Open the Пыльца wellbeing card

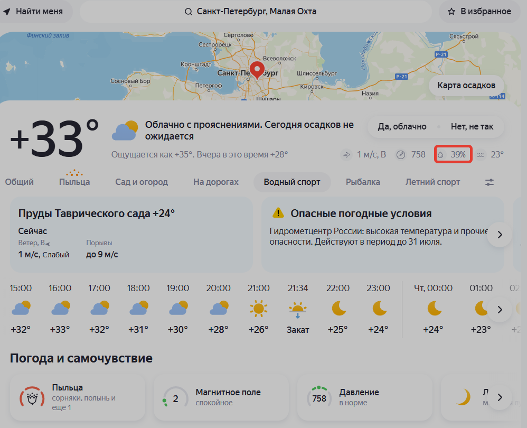pyautogui.click(x=78, y=397)
